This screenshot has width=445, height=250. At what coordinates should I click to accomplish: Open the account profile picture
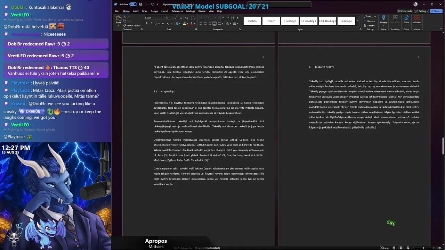(x=415, y=4)
